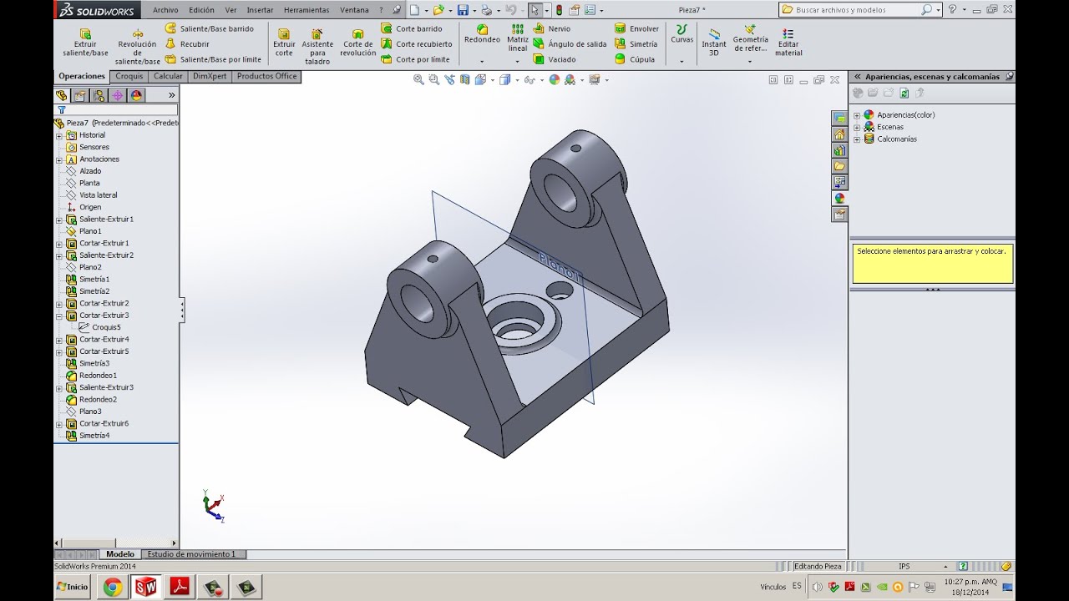Screen dimensions: 1069x601
Task: Open the PropertyManager tab icon
Action: (x=80, y=95)
